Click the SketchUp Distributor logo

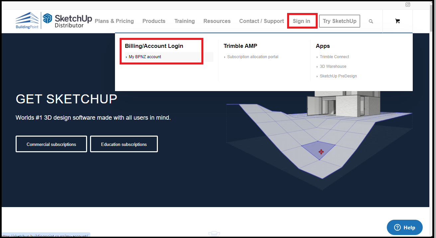click(67, 21)
